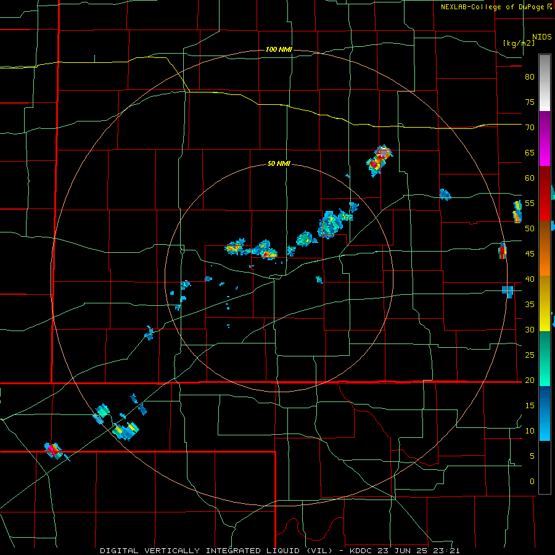Click the white-core storm cell beyond 50 NMI ring
This screenshot has height=555, width=555.
coord(380,160)
